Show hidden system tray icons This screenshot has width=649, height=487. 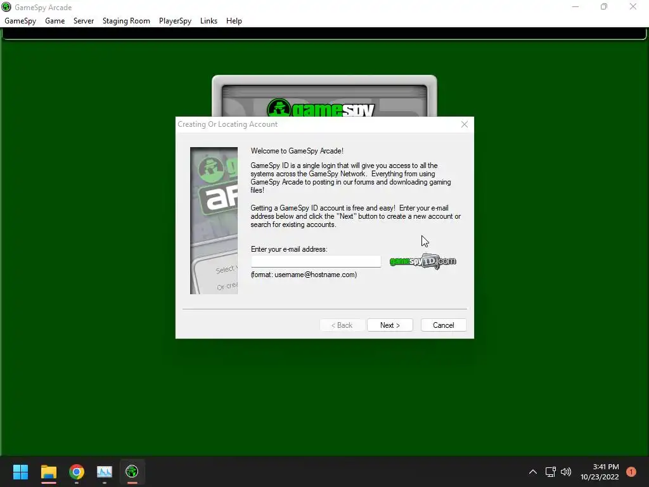tap(532, 472)
